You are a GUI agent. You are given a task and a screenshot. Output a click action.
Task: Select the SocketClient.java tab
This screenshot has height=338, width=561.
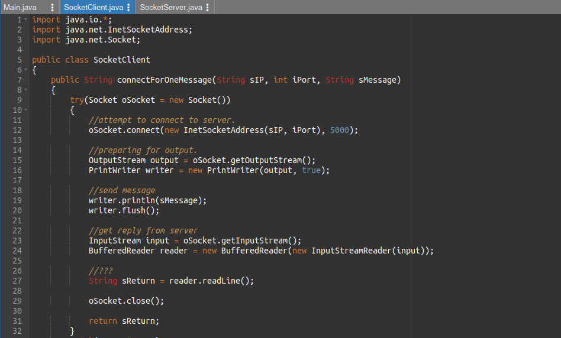pos(93,7)
